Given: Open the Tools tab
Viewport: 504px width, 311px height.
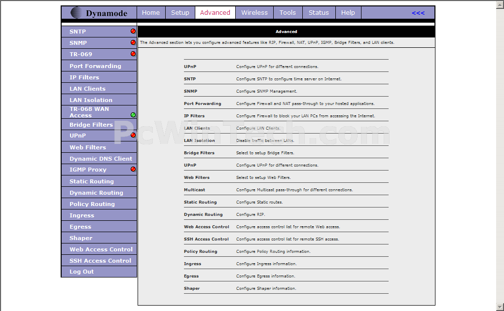Looking at the screenshot, I should pyautogui.click(x=288, y=12).
